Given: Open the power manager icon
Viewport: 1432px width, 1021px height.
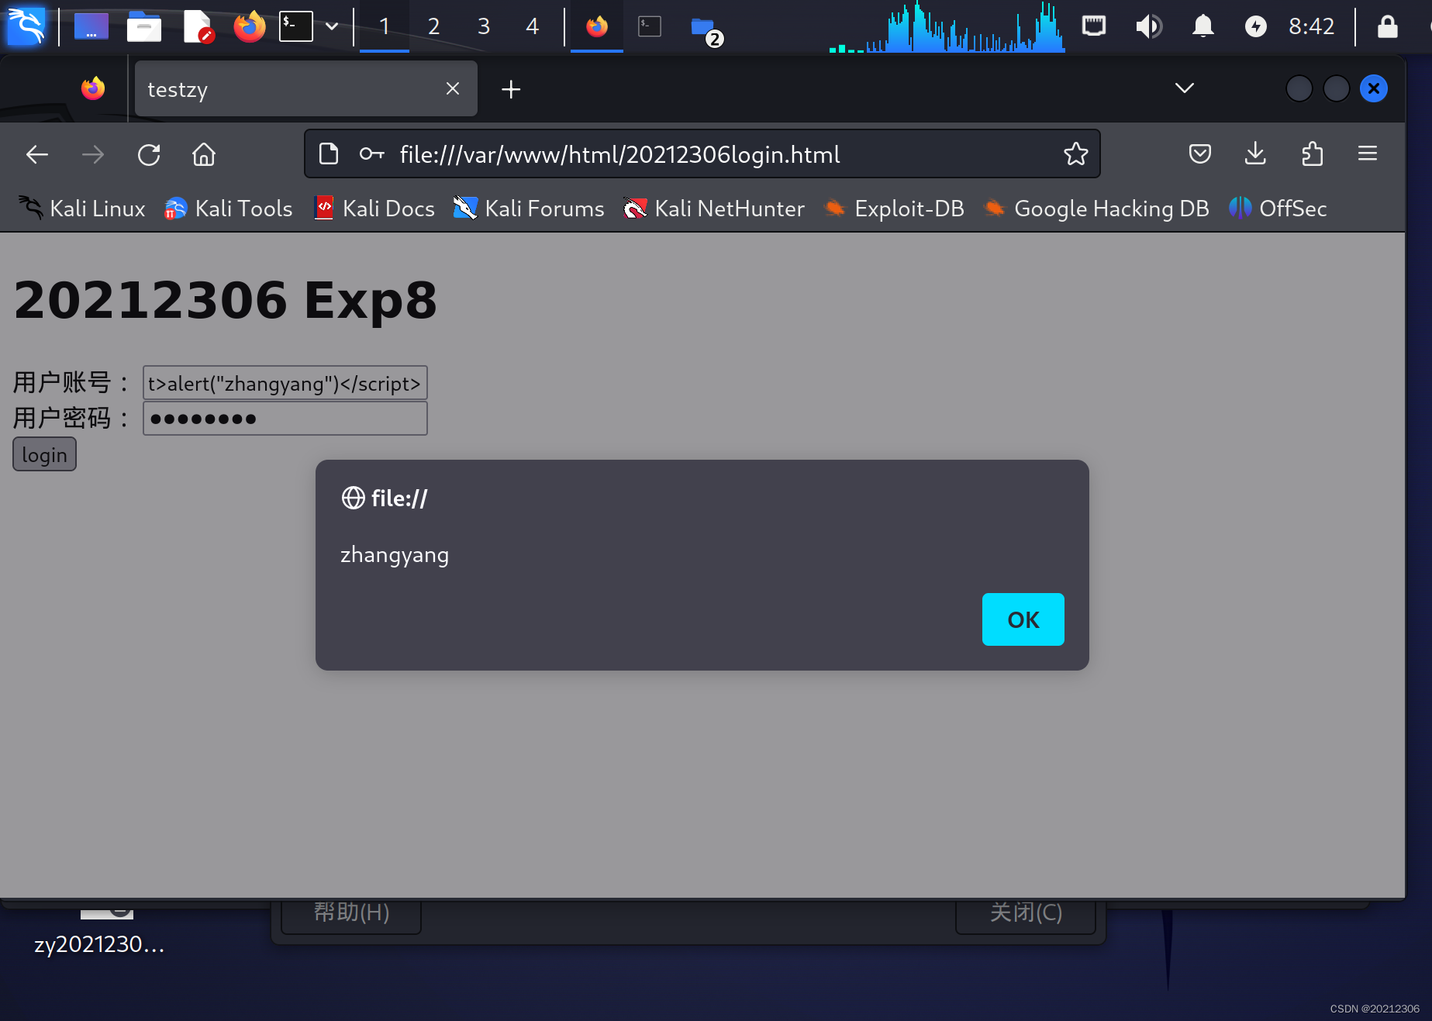Looking at the screenshot, I should tap(1255, 26).
